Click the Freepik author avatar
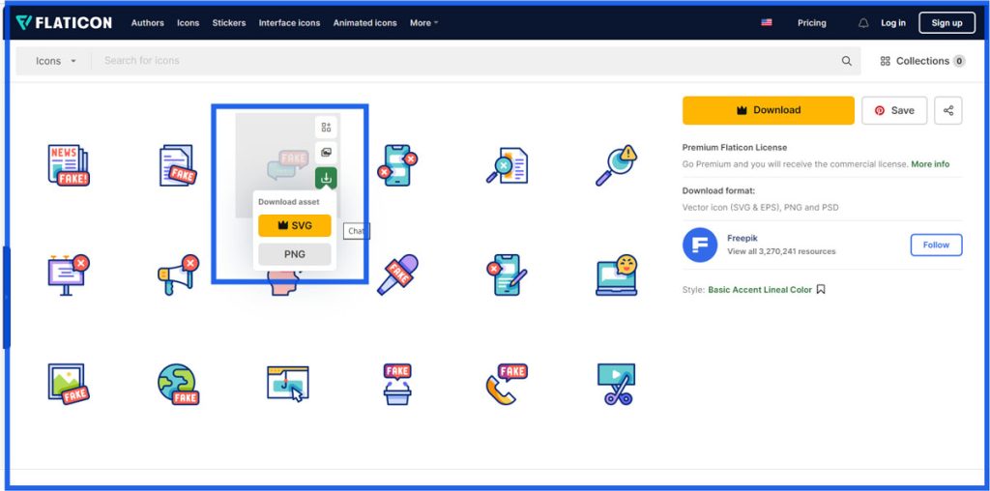This screenshot has width=990, height=491. 700,245
